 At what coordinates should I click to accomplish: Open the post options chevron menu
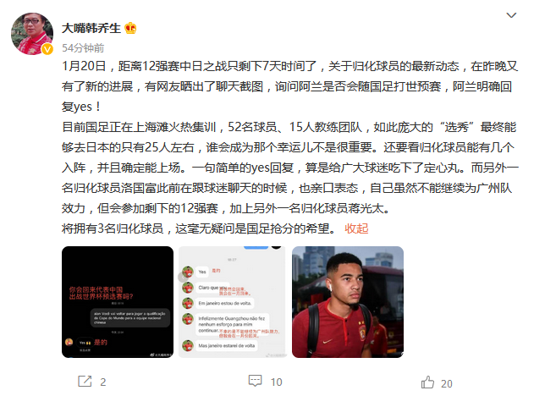[x=511, y=15]
